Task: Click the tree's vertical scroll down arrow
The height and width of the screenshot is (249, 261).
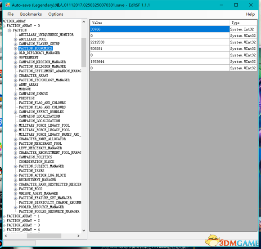Action: (x=84, y=230)
